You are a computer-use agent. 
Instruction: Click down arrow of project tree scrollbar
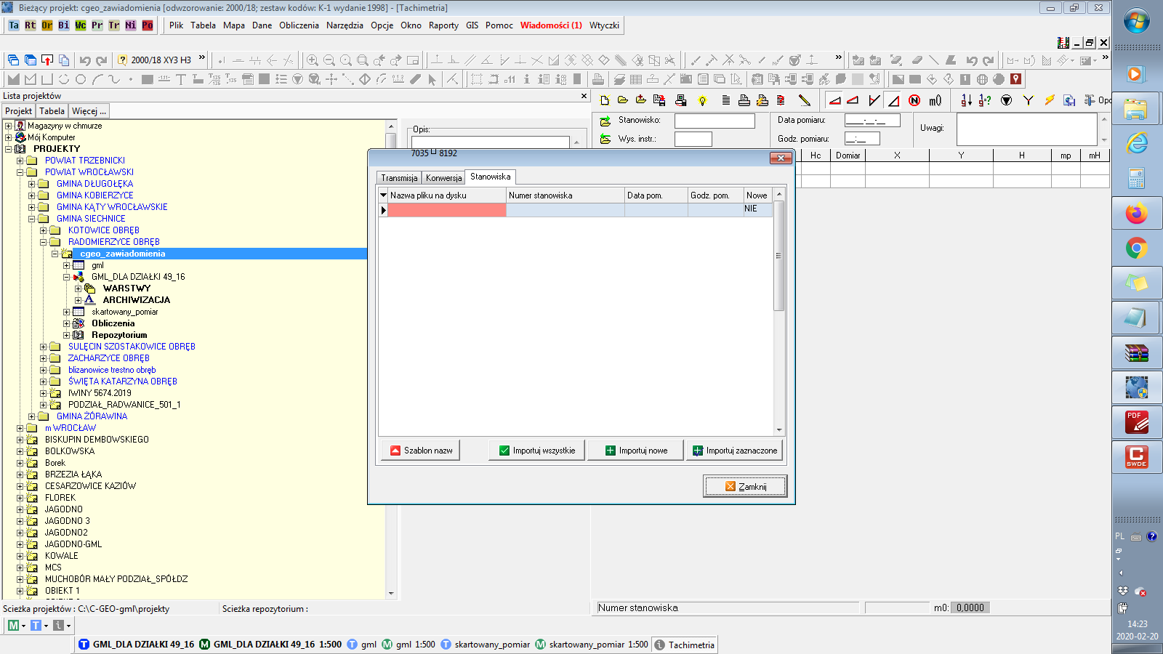(x=391, y=594)
